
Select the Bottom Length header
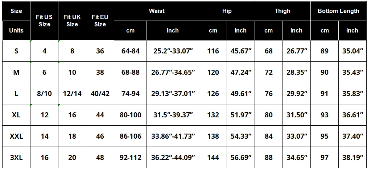point(338,11)
